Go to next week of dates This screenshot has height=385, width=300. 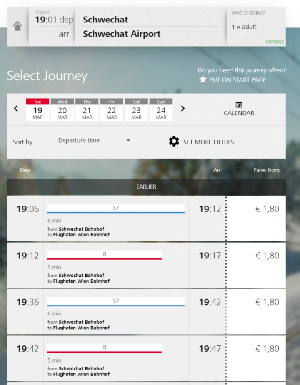point(182,109)
